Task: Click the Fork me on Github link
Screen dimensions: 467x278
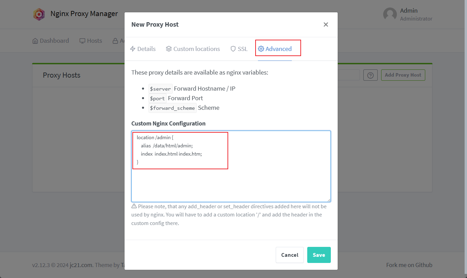Action: pos(409,265)
